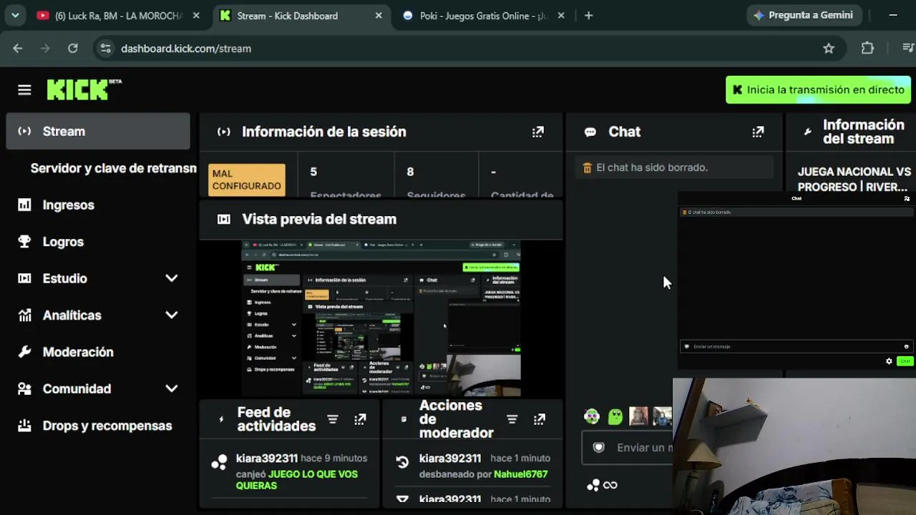Close the Stream - Kick Dashboard tab
The image size is (916, 515).
379,16
